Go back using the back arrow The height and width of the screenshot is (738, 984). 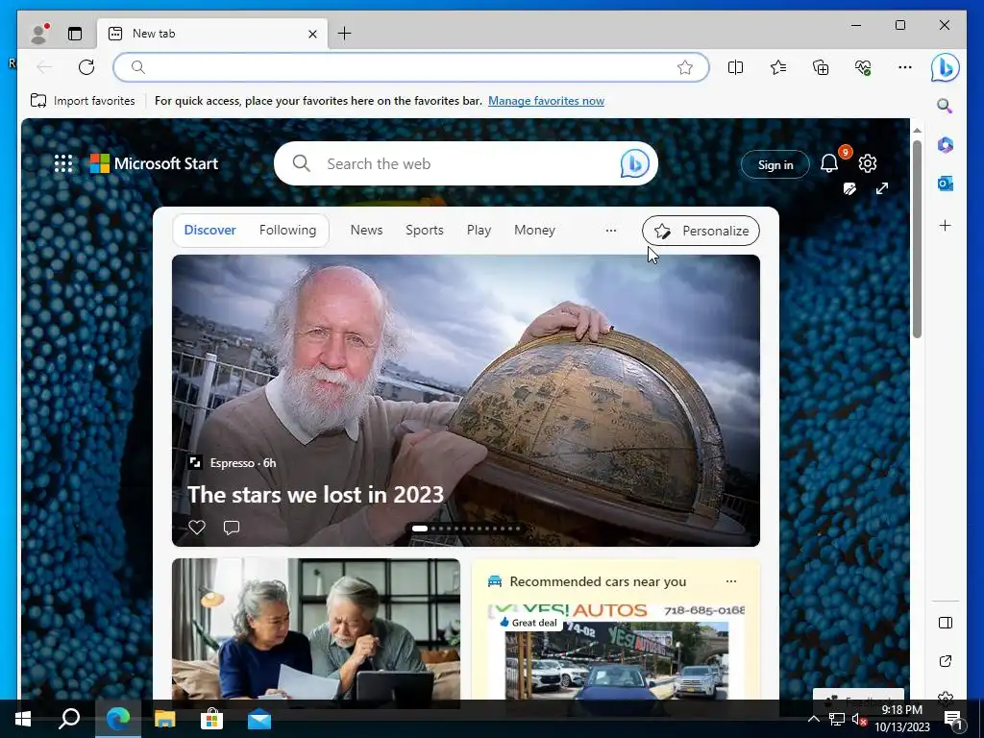click(x=44, y=67)
